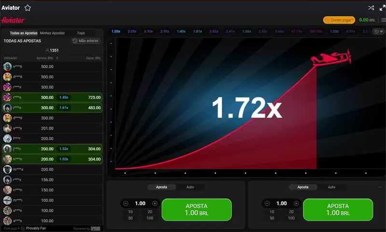Open the Minhas Apostas tab
This screenshot has width=386, height=232.
coord(52,33)
